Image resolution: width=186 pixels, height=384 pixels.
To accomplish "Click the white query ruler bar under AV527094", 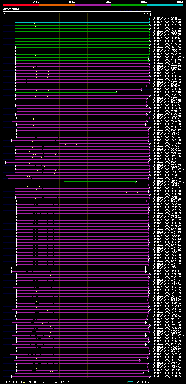I will 77,12.
